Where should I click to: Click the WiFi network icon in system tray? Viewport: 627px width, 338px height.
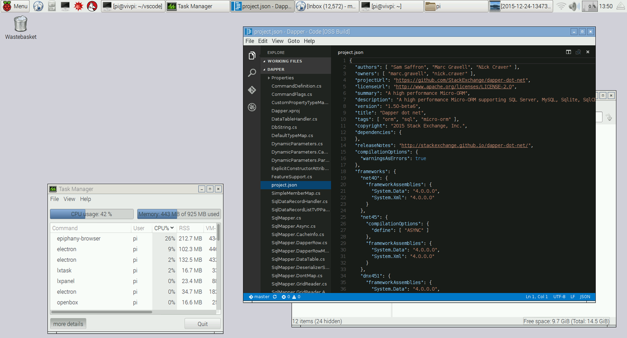(x=561, y=6)
